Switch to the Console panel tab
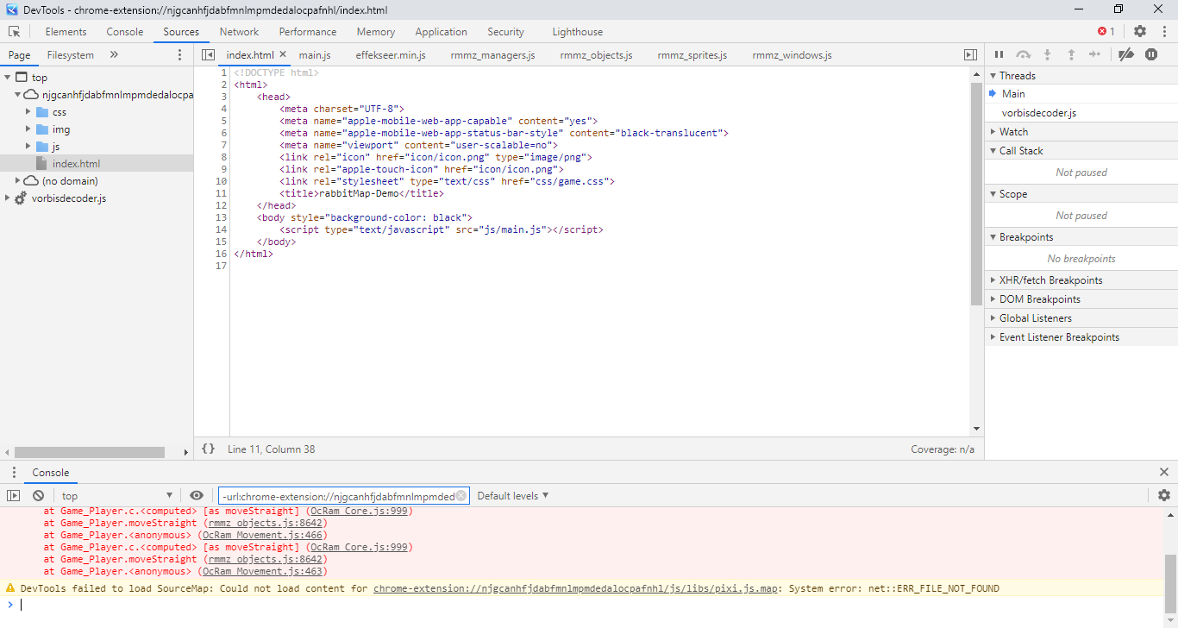1178x628 pixels. click(125, 32)
